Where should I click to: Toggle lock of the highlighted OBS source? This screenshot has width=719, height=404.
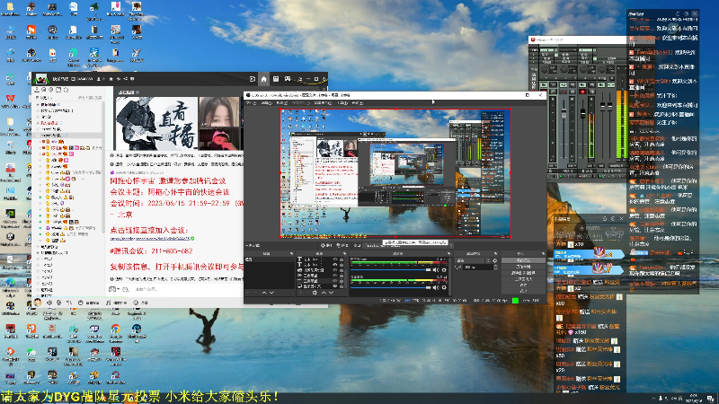[x=342, y=280]
